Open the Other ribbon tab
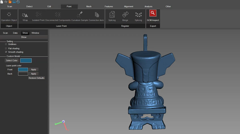The width and height of the screenshot is (240, 134). pyautogui.click(x=168, y=6)
